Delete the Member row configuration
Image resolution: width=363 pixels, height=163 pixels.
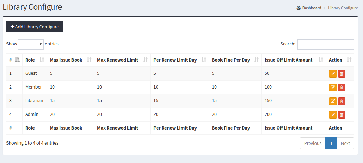point(341,87)
